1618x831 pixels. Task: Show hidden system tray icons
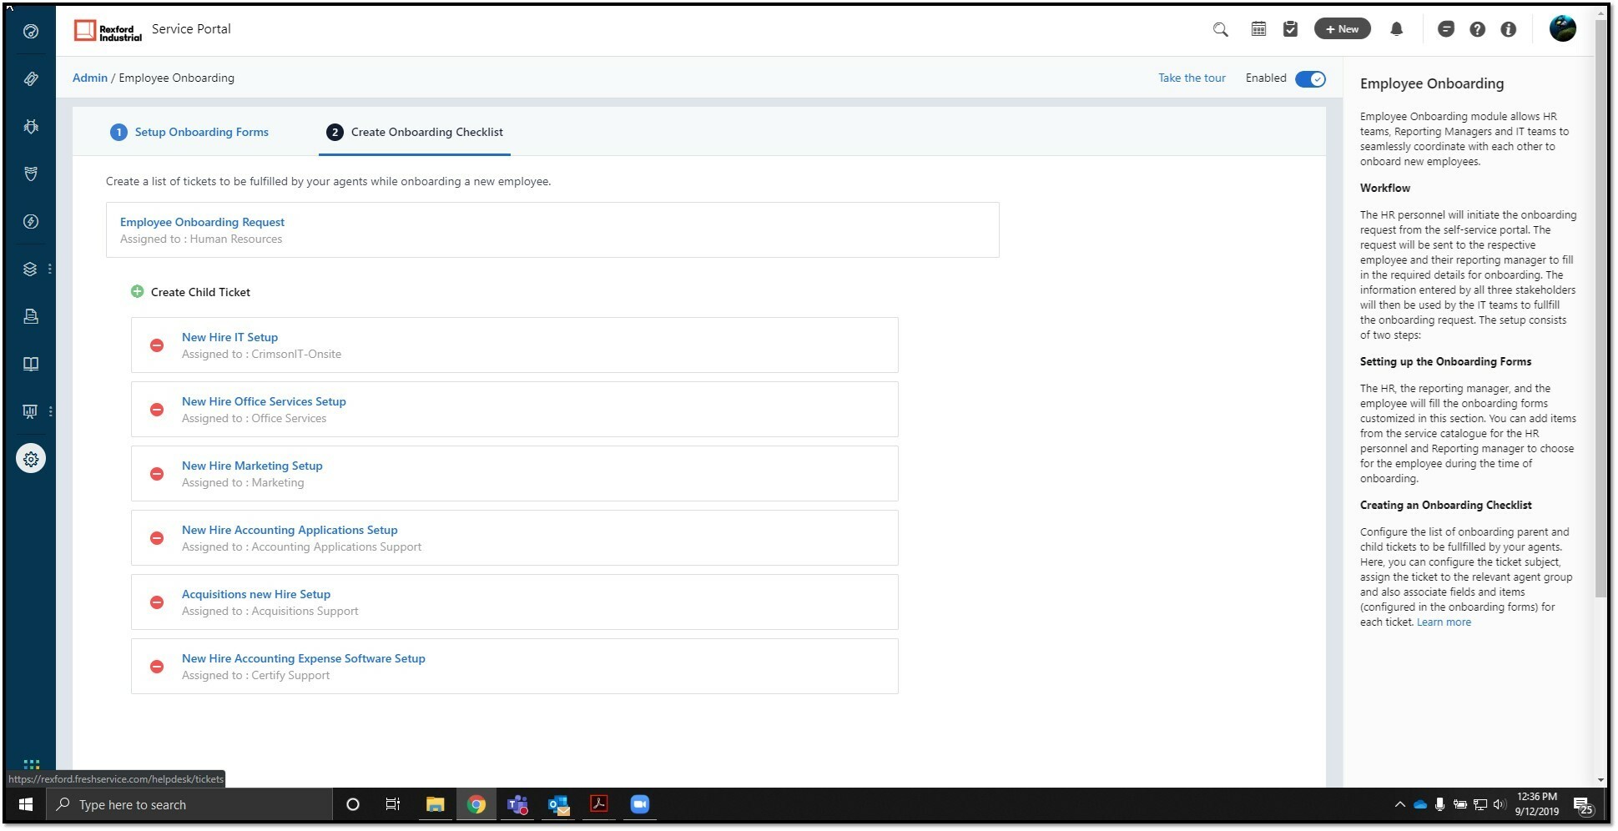pos(1399,804)
